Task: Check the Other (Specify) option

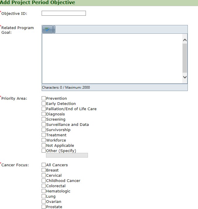Action: tap(44, 151)
